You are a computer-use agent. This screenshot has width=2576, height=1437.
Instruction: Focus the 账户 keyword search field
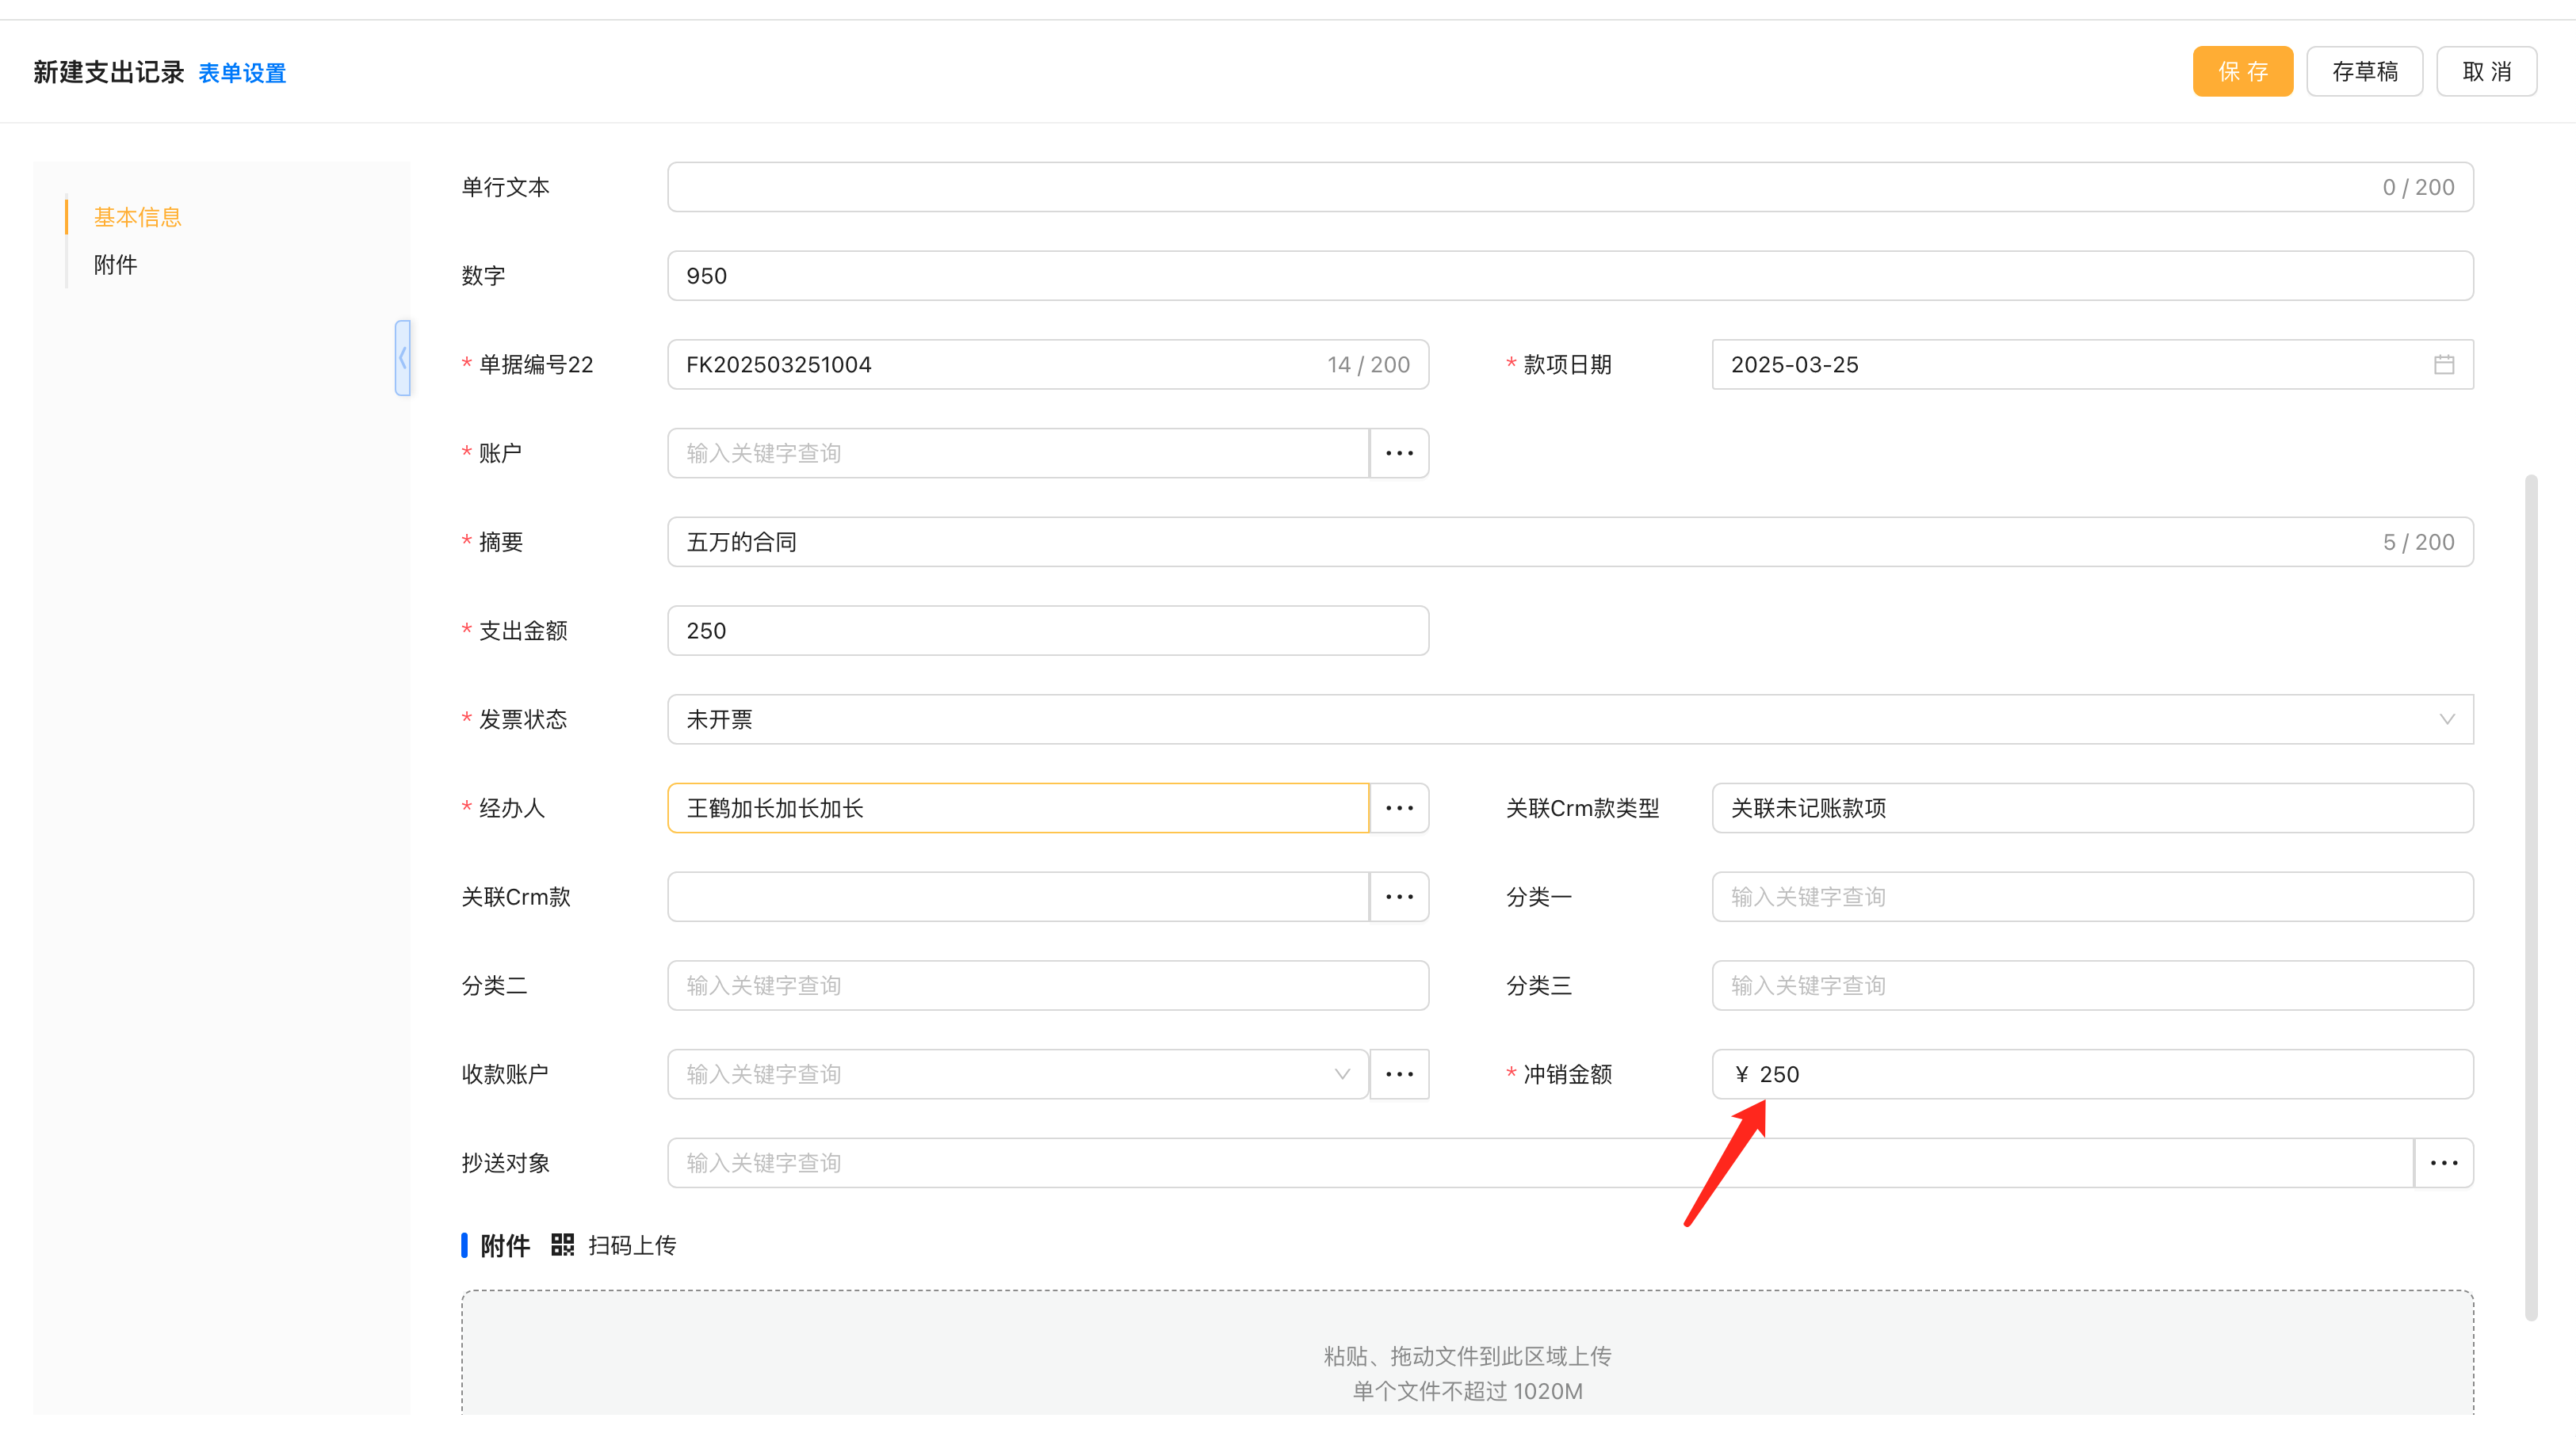[1018, 454]
